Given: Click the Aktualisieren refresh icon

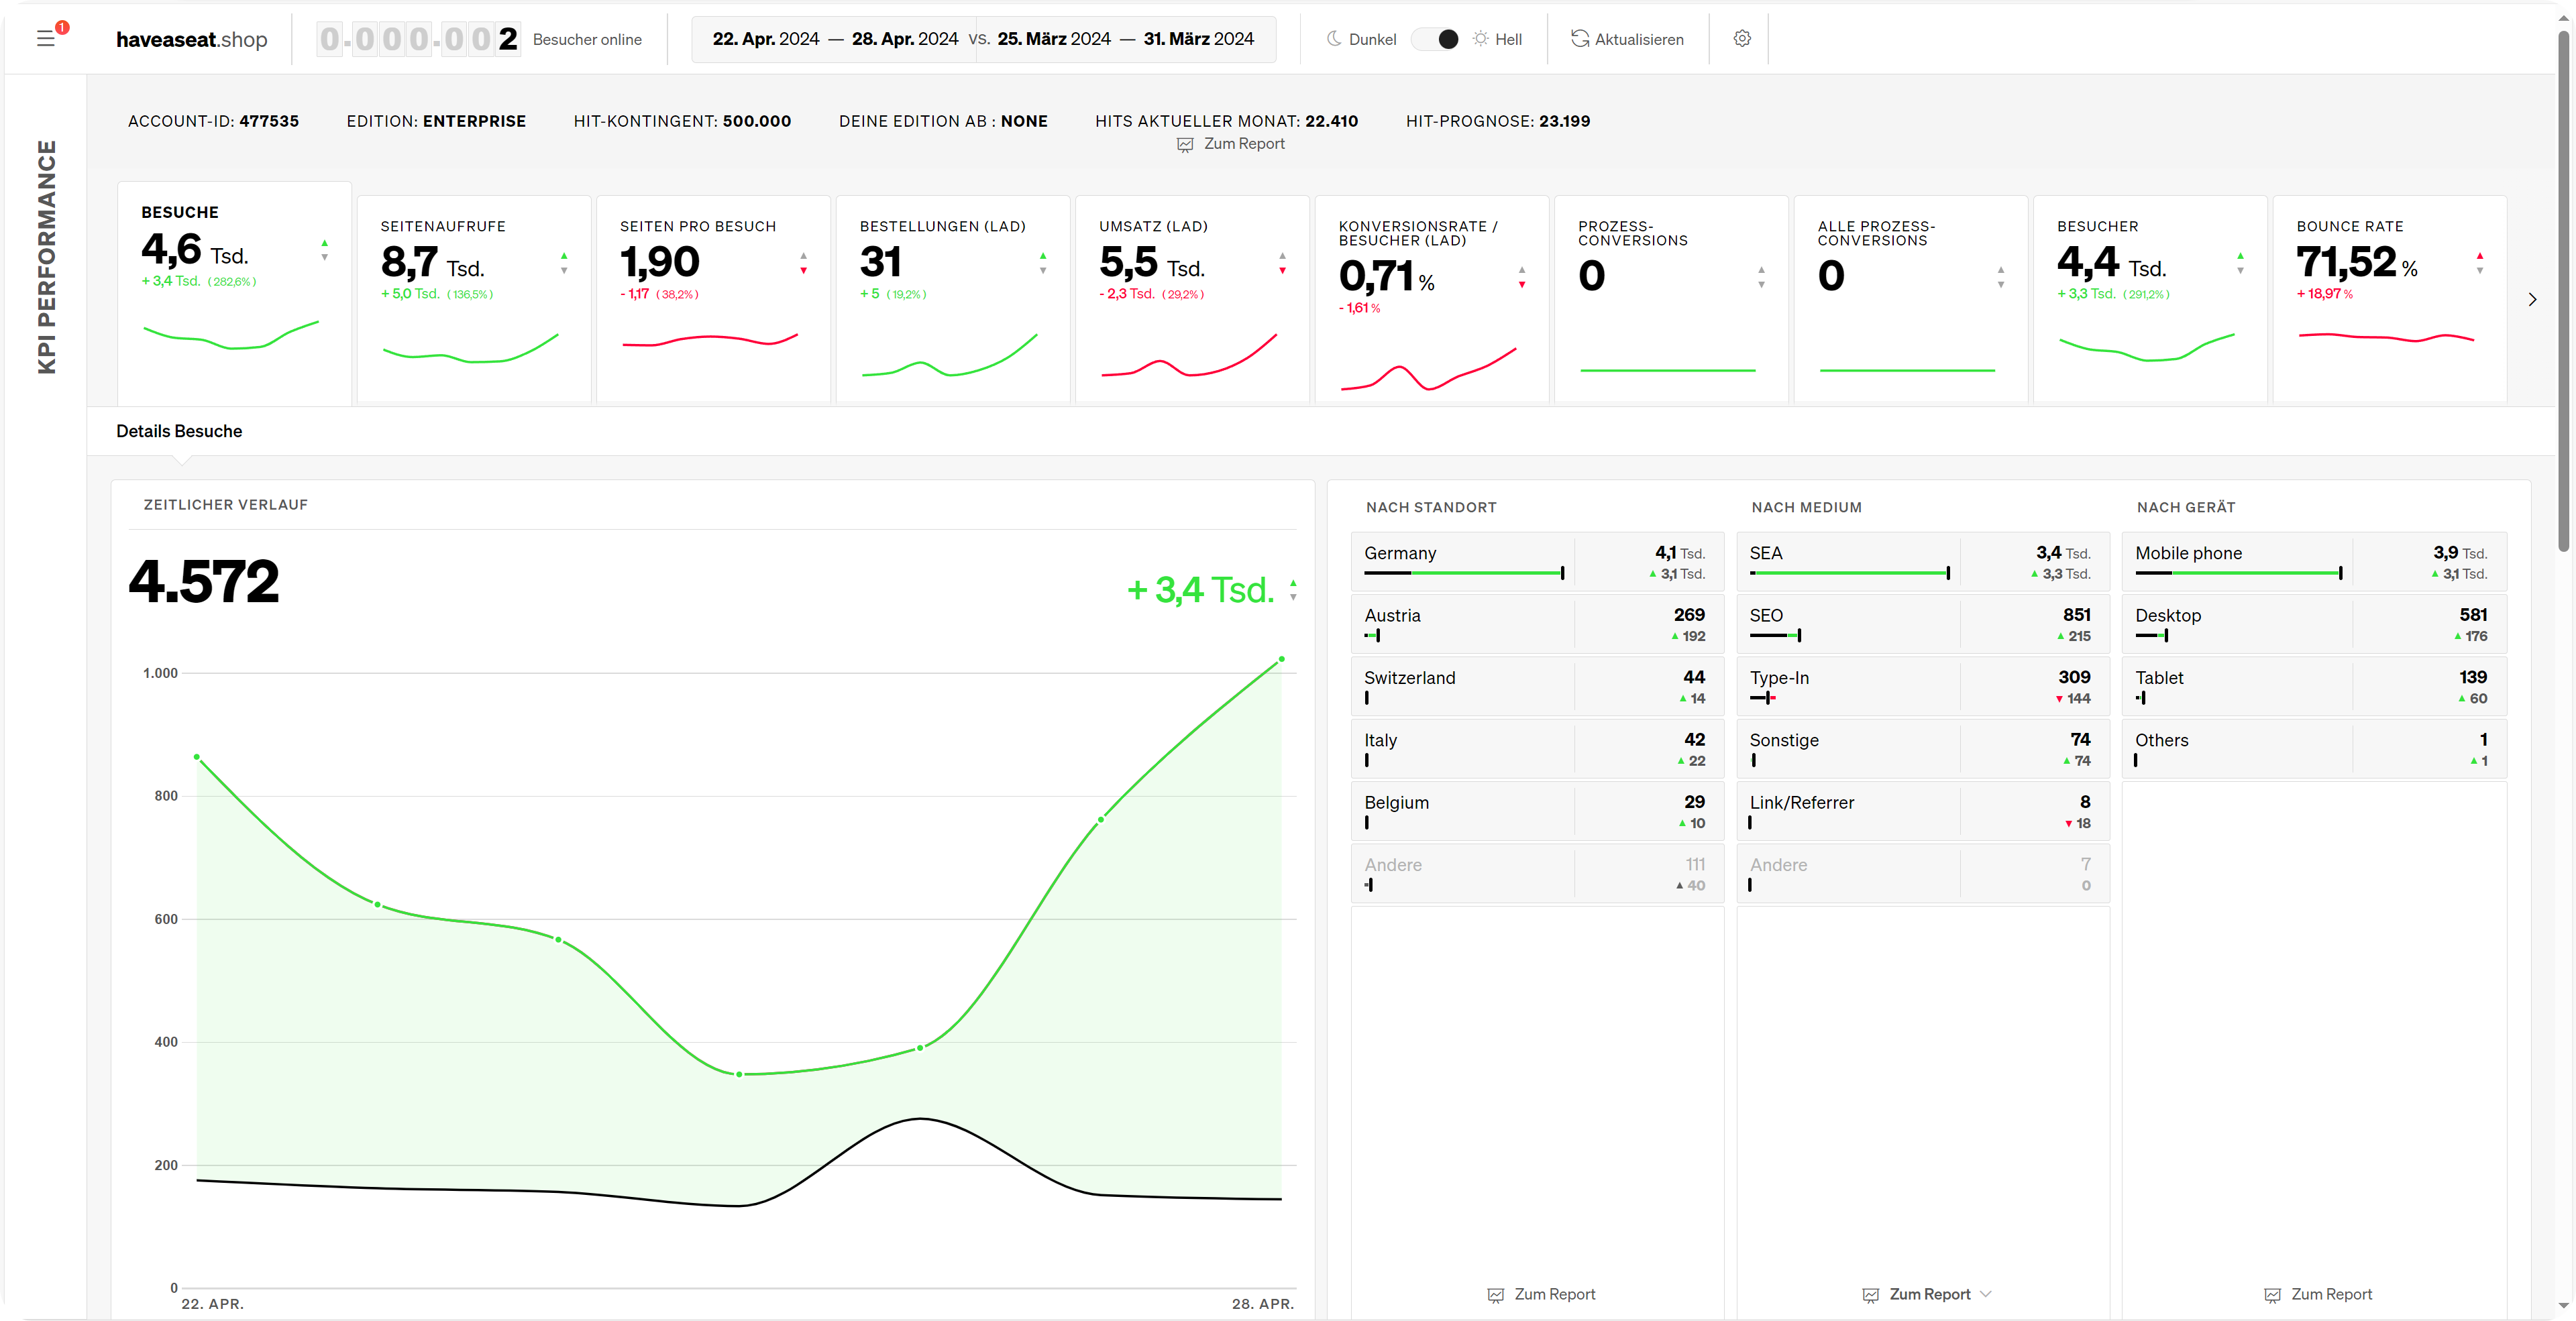Looking at the screenshot, I should tap(1580, 39).
